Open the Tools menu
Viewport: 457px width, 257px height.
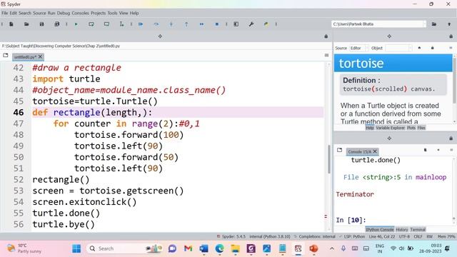tap(112, 13)
